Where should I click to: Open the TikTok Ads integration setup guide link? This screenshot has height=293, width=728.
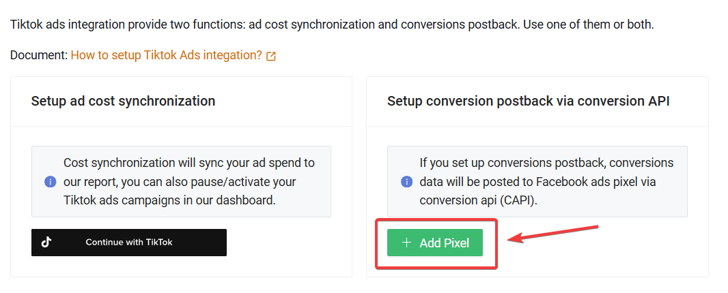click(166, 55)
